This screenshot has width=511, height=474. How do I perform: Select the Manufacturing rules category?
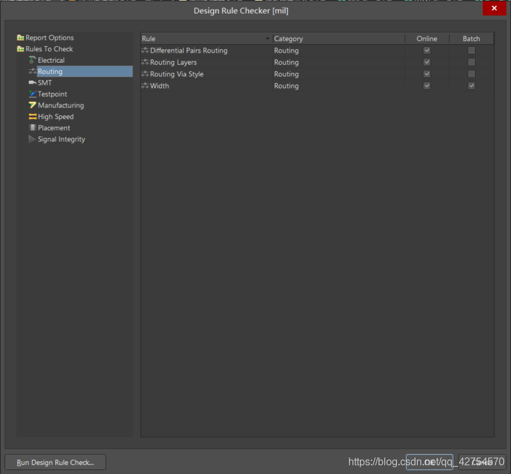pos(61,105)
